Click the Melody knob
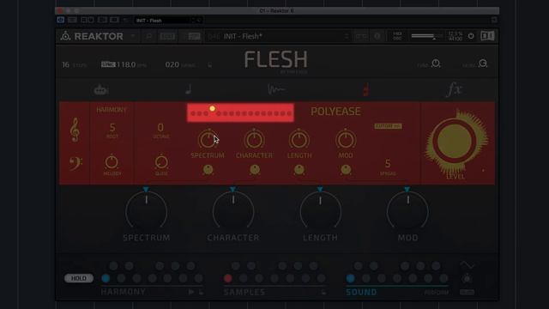This screenshot has width=549, height=309. [x=112, y=162]
